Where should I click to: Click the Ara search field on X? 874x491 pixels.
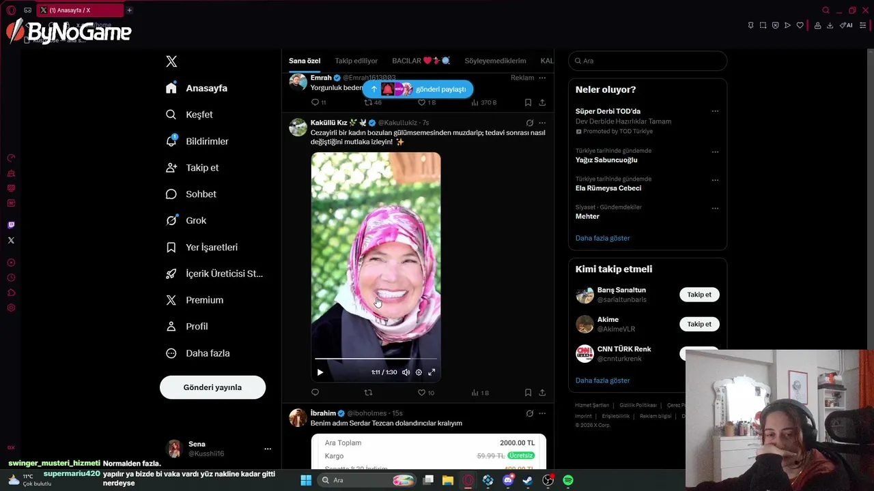click(647, 61)
